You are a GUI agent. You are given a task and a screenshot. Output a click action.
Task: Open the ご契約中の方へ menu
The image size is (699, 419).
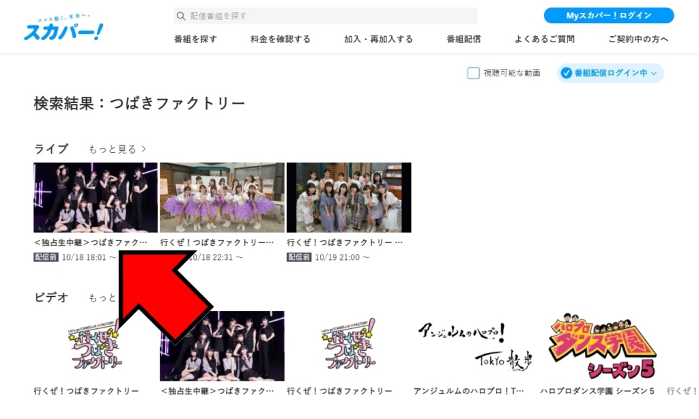coord(638,39)
